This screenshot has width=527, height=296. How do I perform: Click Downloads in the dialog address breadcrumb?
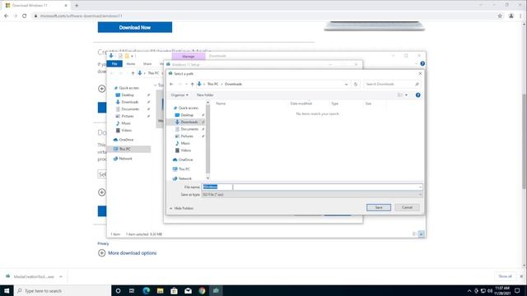(233, 84)
